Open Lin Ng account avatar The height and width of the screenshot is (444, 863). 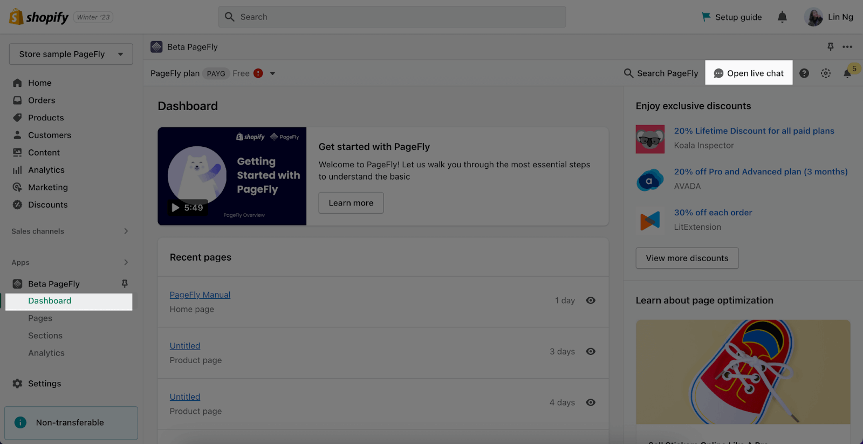pos(813,17)
